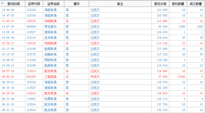Click order quantity 1200 for 声迅股份
The height and width of the screenshot is (113, 205).
182,27
